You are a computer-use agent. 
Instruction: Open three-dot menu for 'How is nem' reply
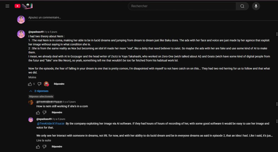277,104
